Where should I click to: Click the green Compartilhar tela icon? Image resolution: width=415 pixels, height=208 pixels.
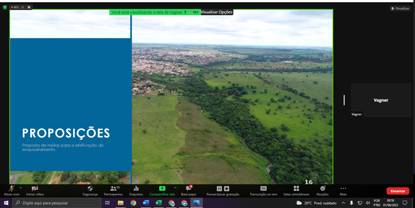click(x=162, y=188)
